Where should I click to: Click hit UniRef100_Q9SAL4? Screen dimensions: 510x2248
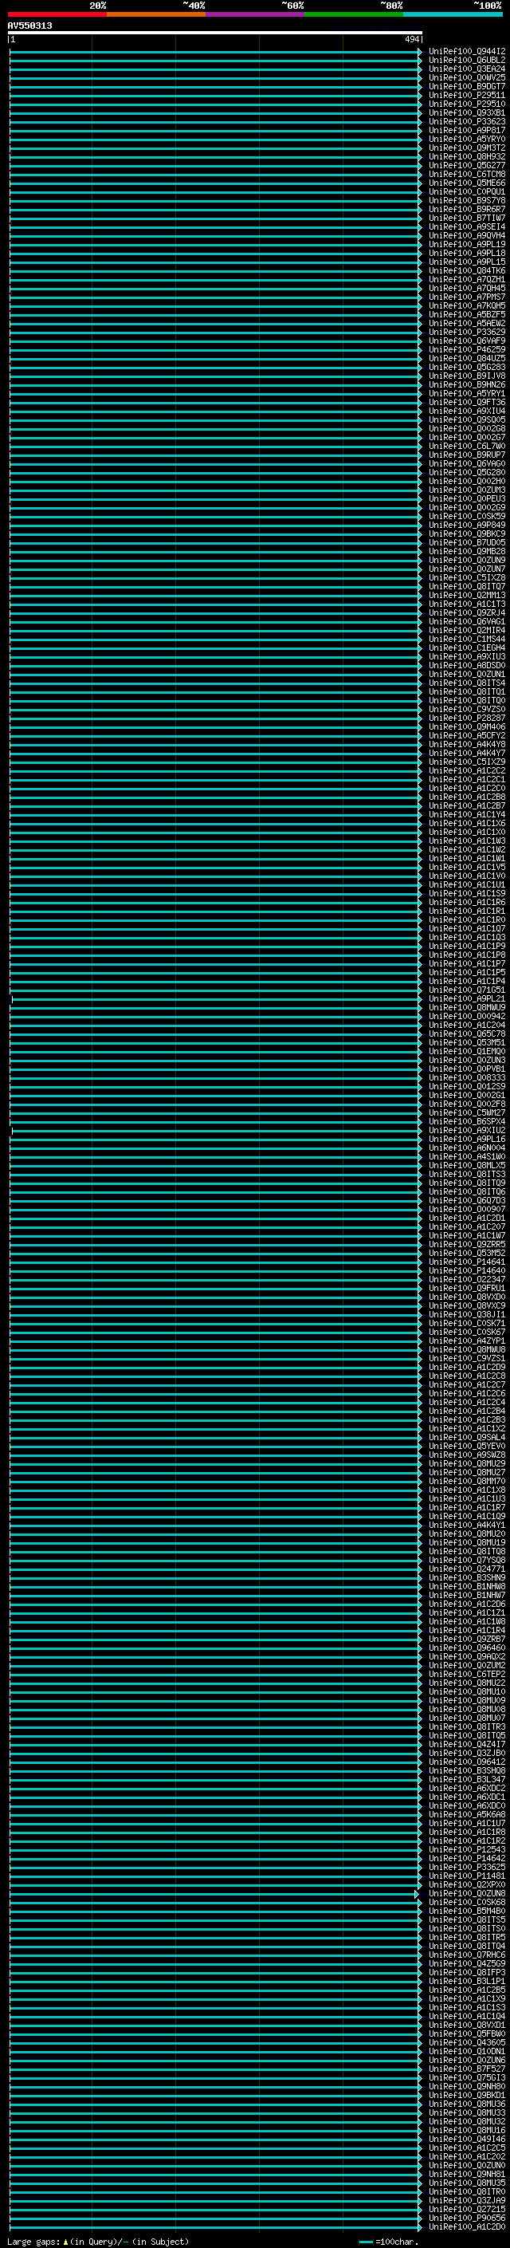pyautogui.click(x=467, y=1437)
